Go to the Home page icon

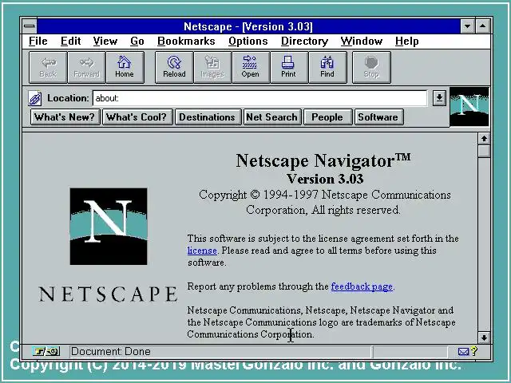(x=125, y=67)
